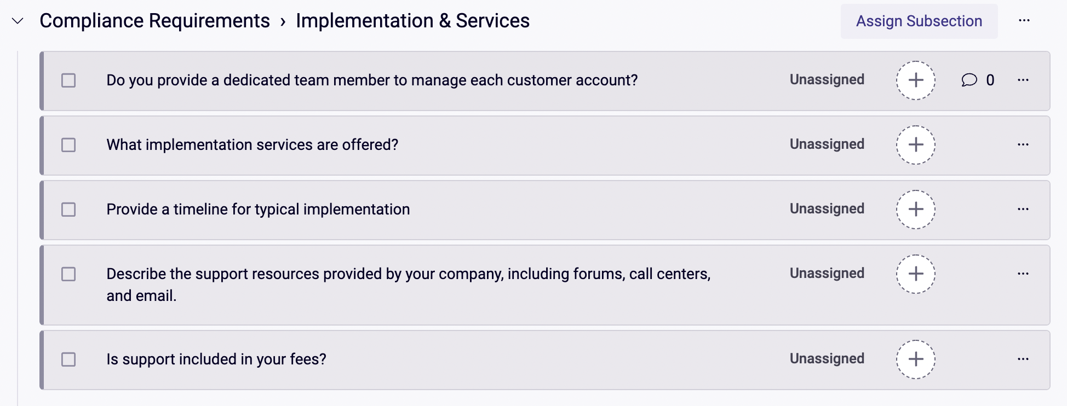
Task: Open more options for timeline row
Action: [x=1023, y=209]
